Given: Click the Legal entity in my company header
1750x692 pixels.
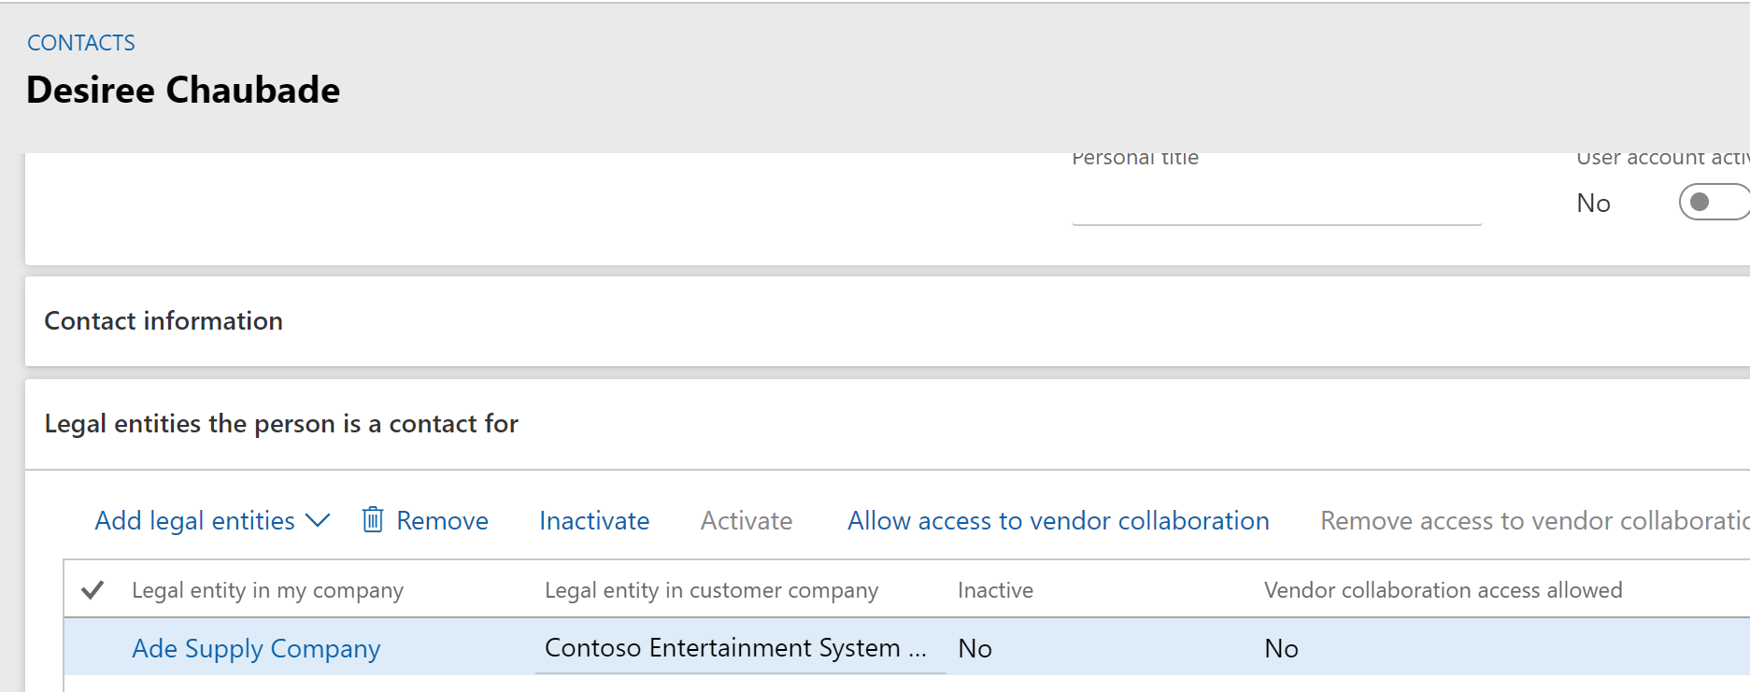Looking at the screenshot, I should click(x=267, y=590).
